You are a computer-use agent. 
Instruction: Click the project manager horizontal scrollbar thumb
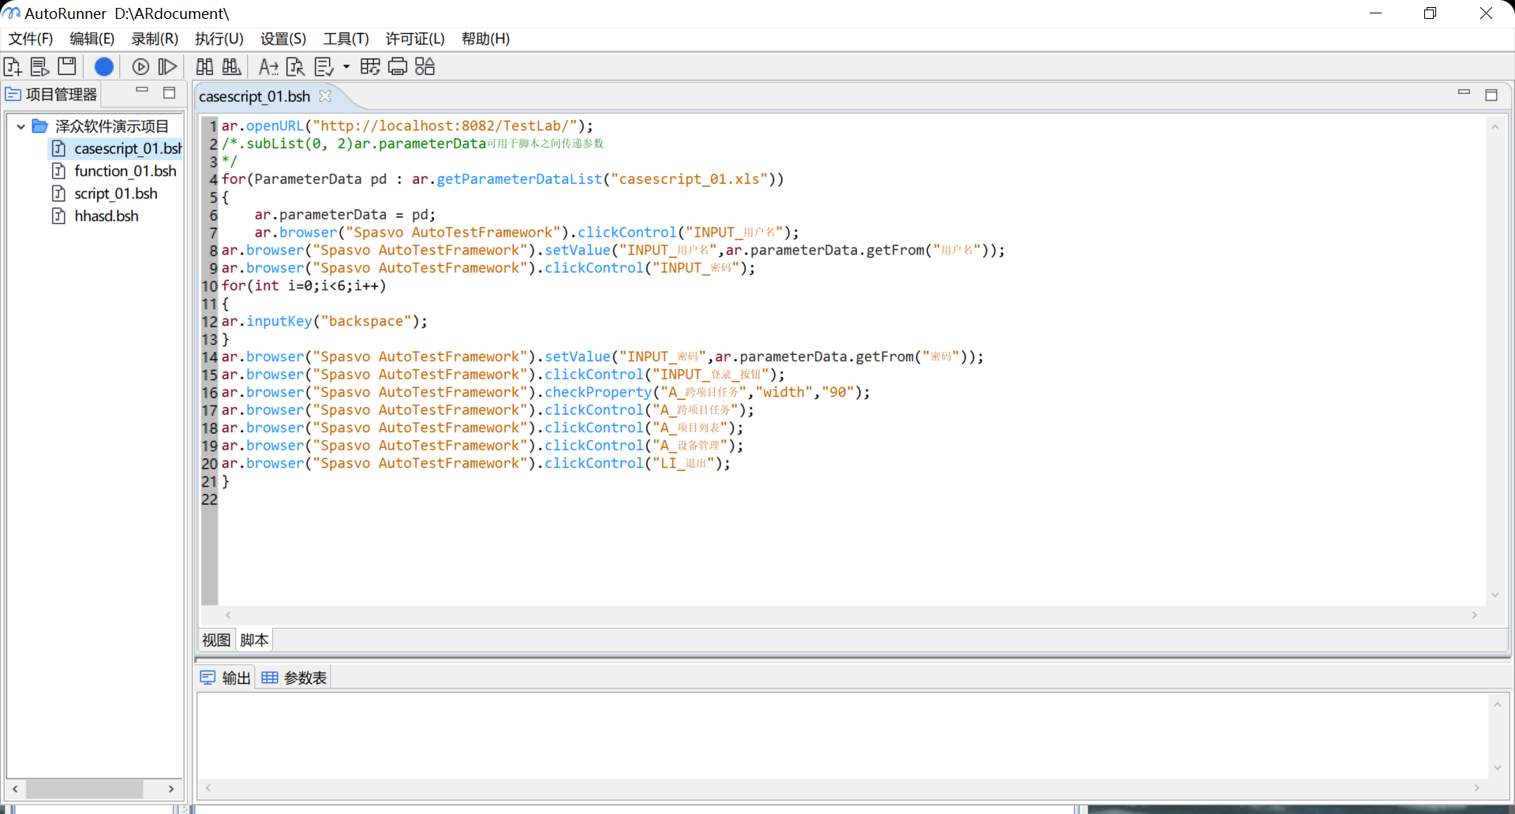pyautogui.click(x=84, y=789)
